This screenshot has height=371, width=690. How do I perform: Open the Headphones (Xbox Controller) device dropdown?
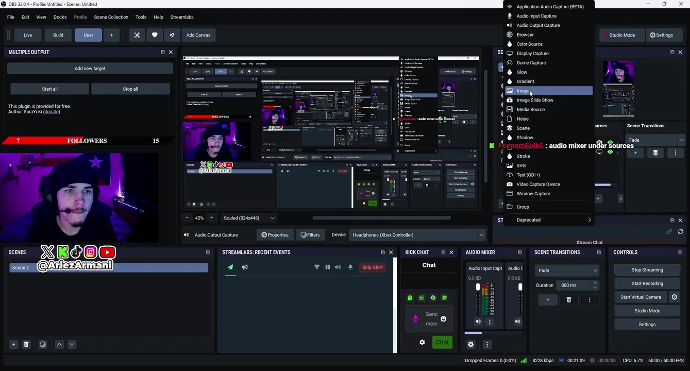417,235
